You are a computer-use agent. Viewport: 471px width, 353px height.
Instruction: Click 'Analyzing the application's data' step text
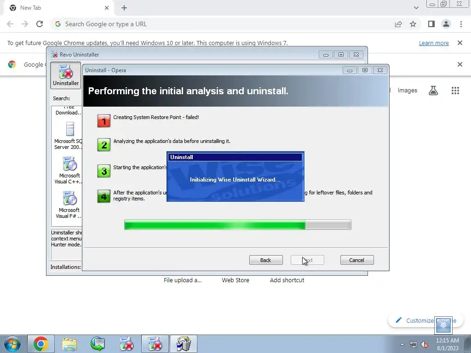tap(172, 141)
